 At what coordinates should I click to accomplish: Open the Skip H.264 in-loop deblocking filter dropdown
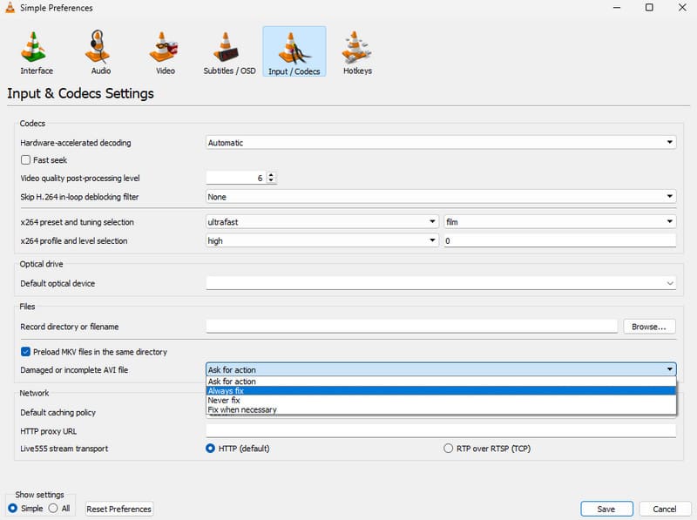tap(670, 196)
